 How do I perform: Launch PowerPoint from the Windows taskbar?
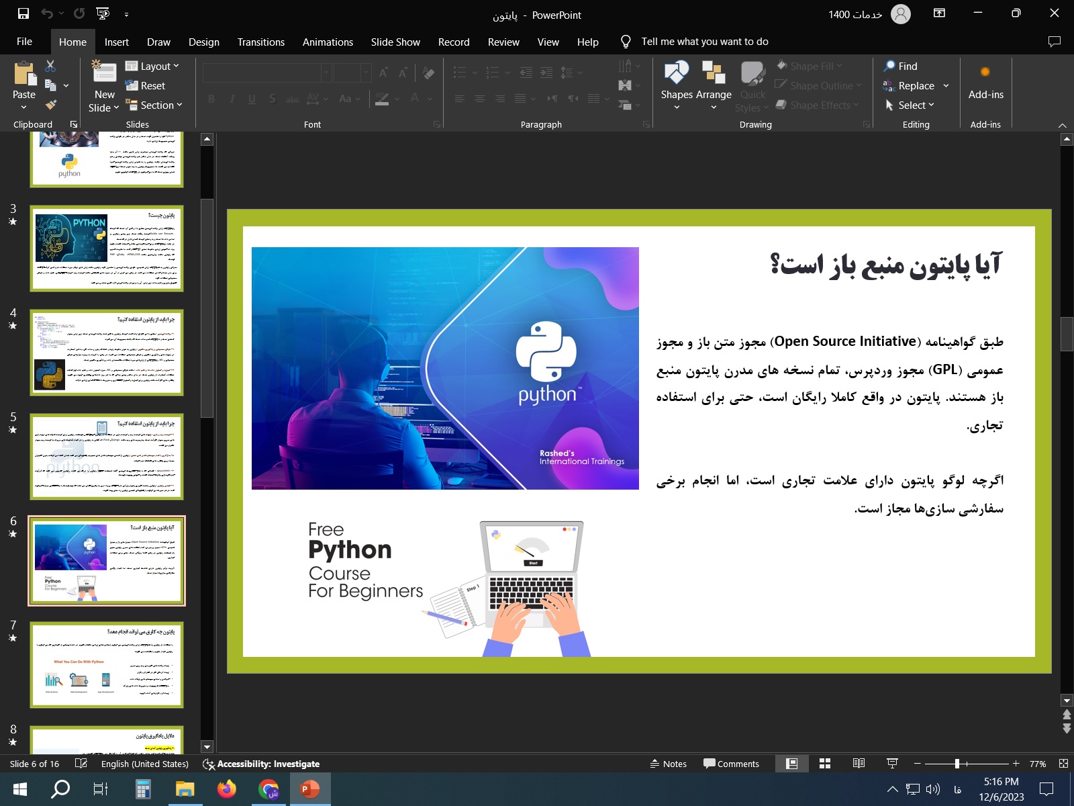(309, 789)
